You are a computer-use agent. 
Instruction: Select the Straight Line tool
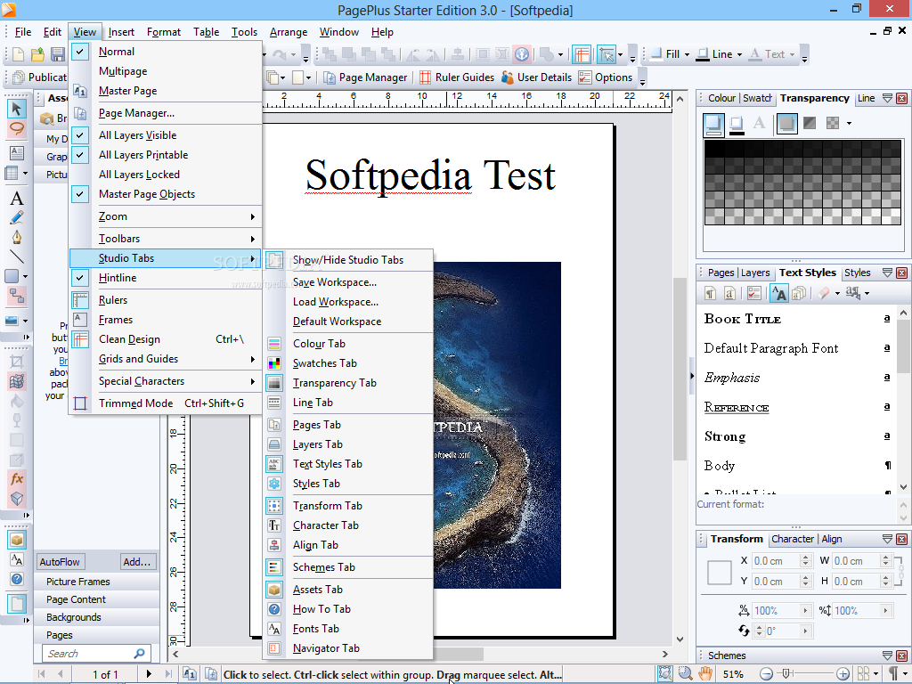16,256
